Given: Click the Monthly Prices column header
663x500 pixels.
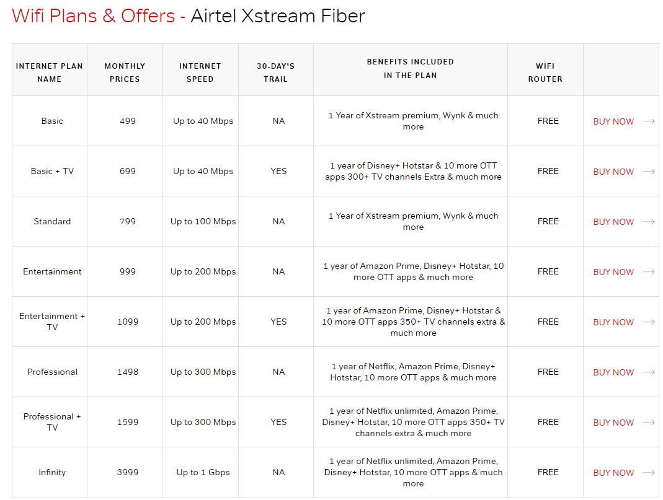Looking at the screenshot, I should (125, 72).
